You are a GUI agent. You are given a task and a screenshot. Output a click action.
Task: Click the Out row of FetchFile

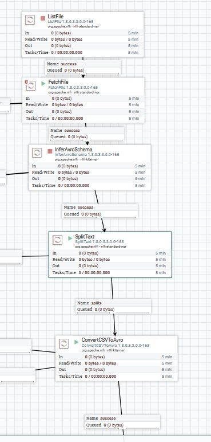[x=83, y=112]
